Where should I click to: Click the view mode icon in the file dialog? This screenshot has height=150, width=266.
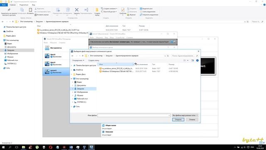(185, 60)
